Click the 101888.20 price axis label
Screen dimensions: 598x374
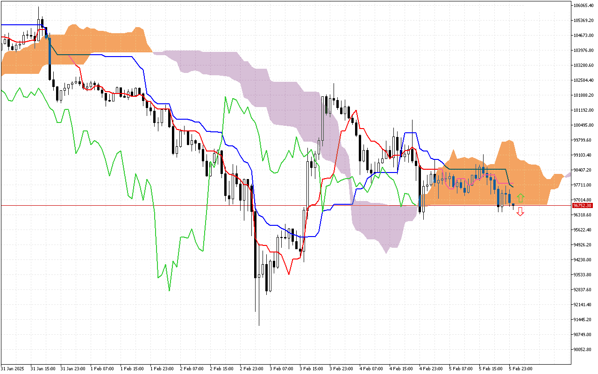pyautogui.click(x=584, y=95)
